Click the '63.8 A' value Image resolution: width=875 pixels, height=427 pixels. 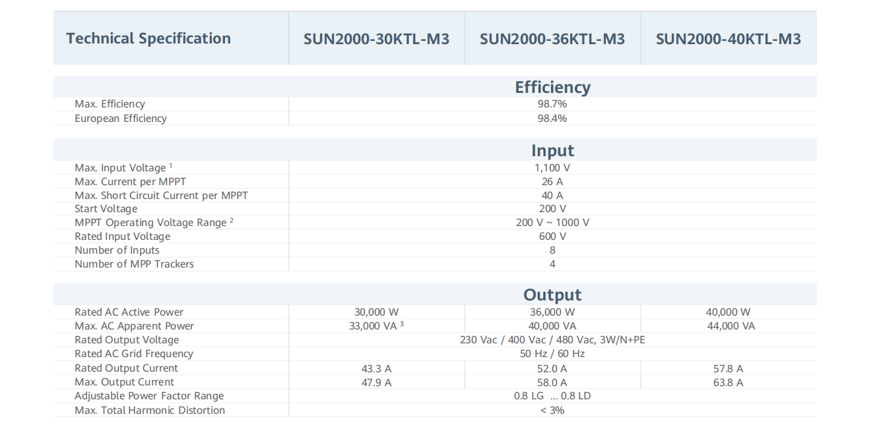tap(729, 382)
